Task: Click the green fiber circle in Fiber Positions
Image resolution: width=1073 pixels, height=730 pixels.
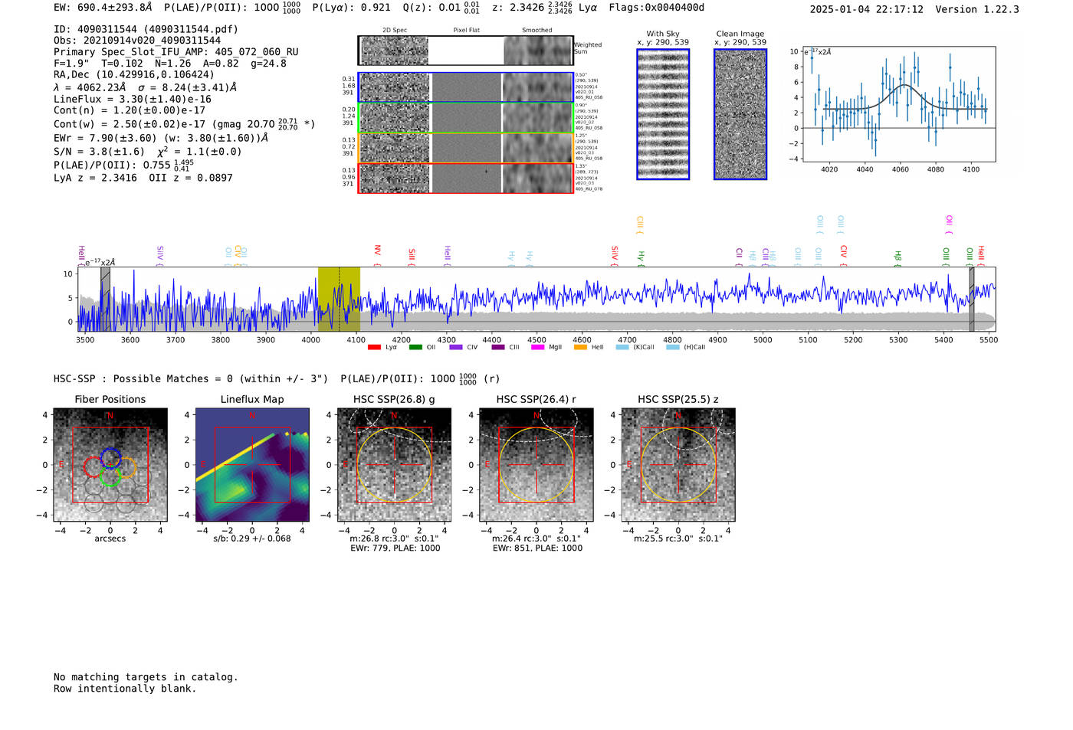Action: pos(110,476)
